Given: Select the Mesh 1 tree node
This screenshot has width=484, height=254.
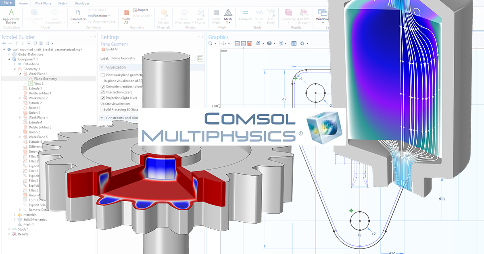Looking at the screenshot, I should click(28, 224).
